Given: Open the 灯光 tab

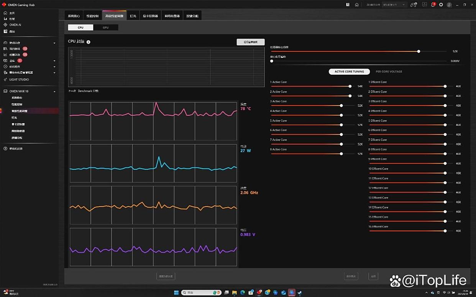Looking at the screenshot, I should click(133, 16).
